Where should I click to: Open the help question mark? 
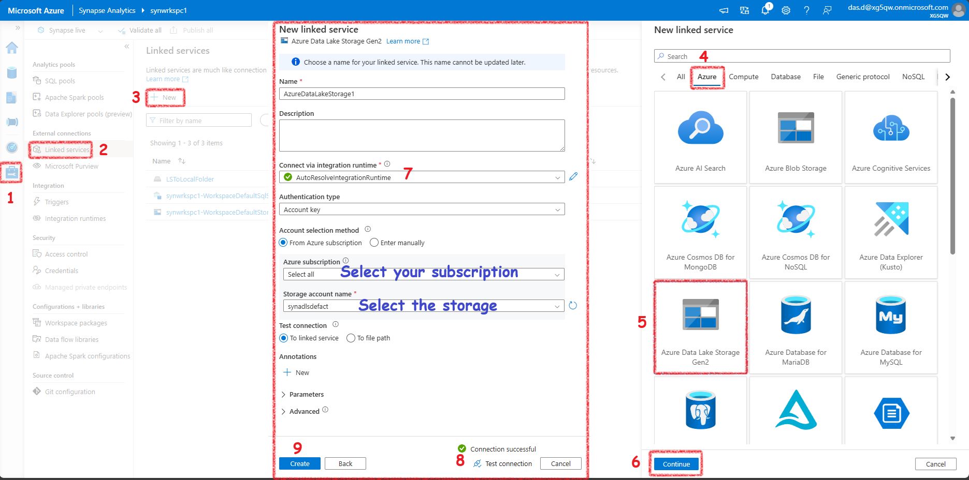807,10
